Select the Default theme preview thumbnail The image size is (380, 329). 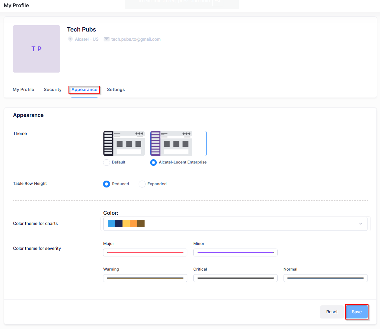click(124, 143)
